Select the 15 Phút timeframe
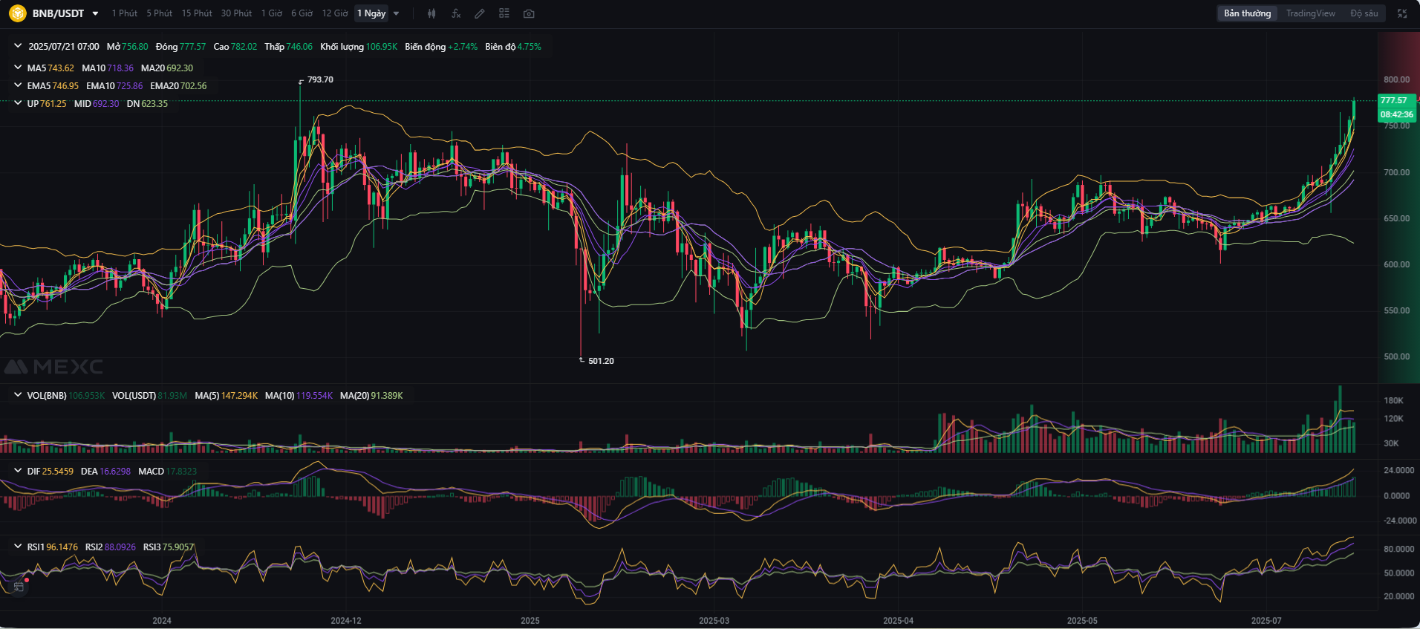The width and height of the screenshot is (1420, 629). coord(197,13)
